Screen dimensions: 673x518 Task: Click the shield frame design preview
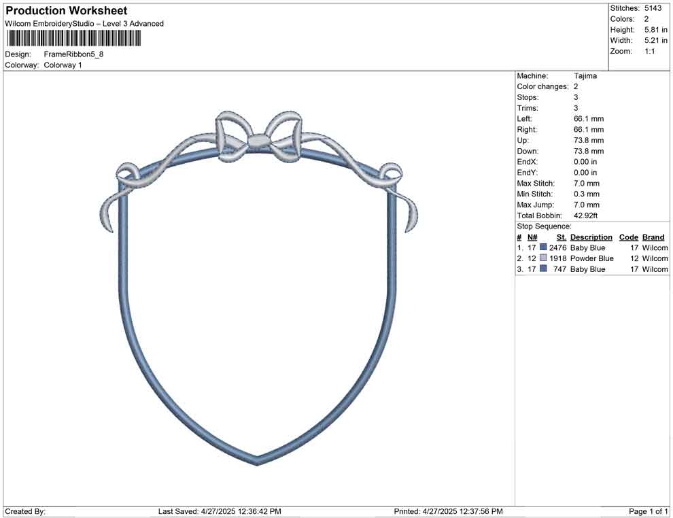(x=258, y=288)
